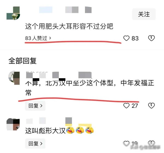Like the 彪形大汉 reply
The width and height of the screenshot is (164, 153).
click(126, 143)
